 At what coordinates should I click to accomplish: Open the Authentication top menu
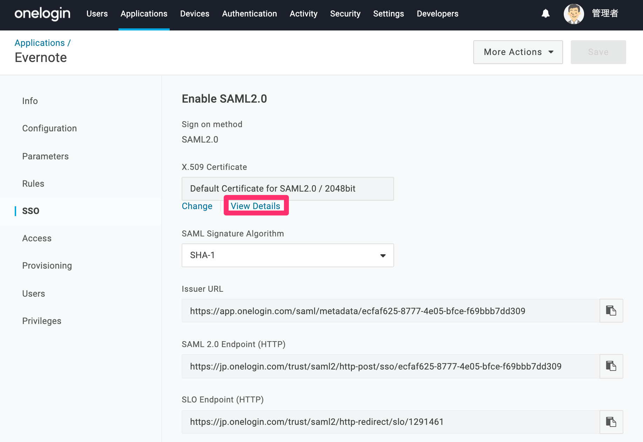pos(250,14)
